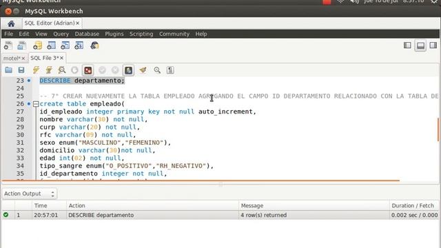Toggle auto-commit mode
Viewport: 441px width, 248px height.
(129, 70)
